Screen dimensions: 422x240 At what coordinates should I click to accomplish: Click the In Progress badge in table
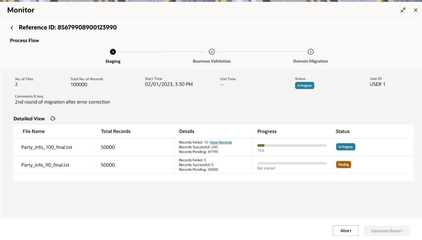[345, 147]
